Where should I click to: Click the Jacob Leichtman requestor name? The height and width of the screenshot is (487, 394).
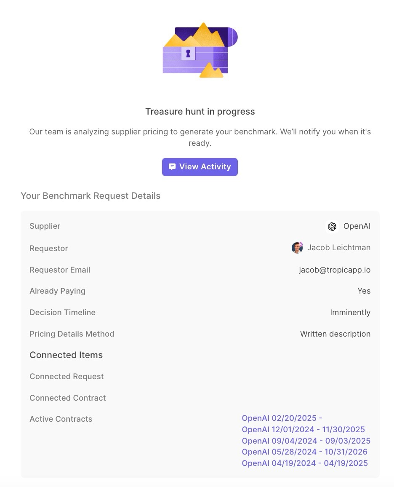point(339,248)
